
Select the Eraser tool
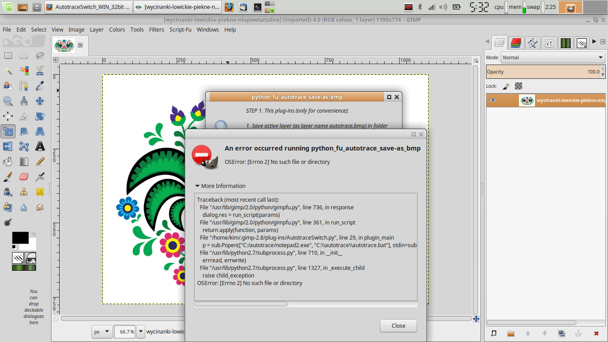[24, 177]
